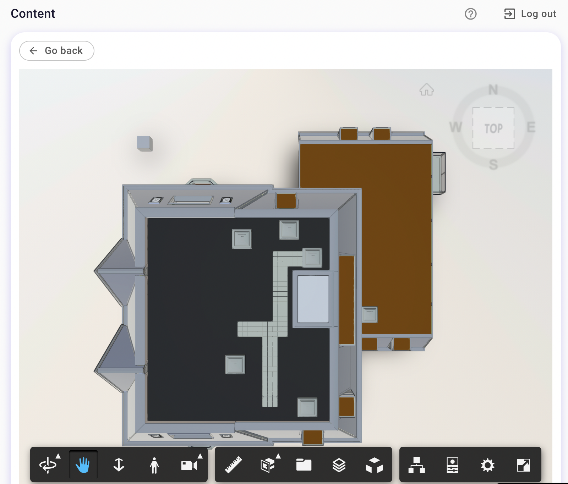This screenshot has height=484, width=568.
Task: Open the settings gear panel
Action: click(488, 466)
